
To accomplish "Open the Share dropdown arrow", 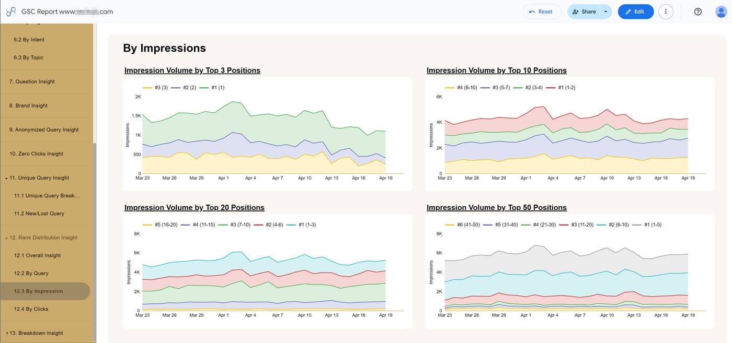I will tap(605, 11).
